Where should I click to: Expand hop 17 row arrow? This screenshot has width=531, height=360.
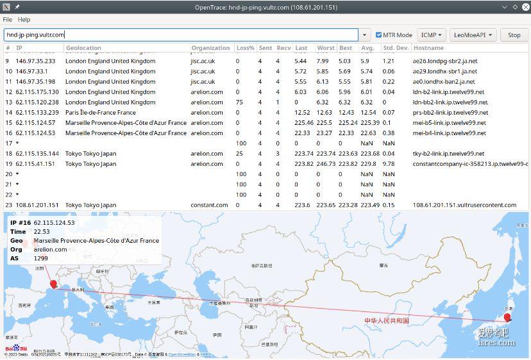click(x=17, y=143)
